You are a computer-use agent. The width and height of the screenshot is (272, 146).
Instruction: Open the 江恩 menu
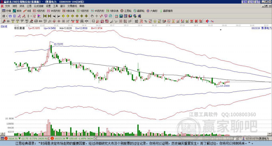tap(29, 6)
